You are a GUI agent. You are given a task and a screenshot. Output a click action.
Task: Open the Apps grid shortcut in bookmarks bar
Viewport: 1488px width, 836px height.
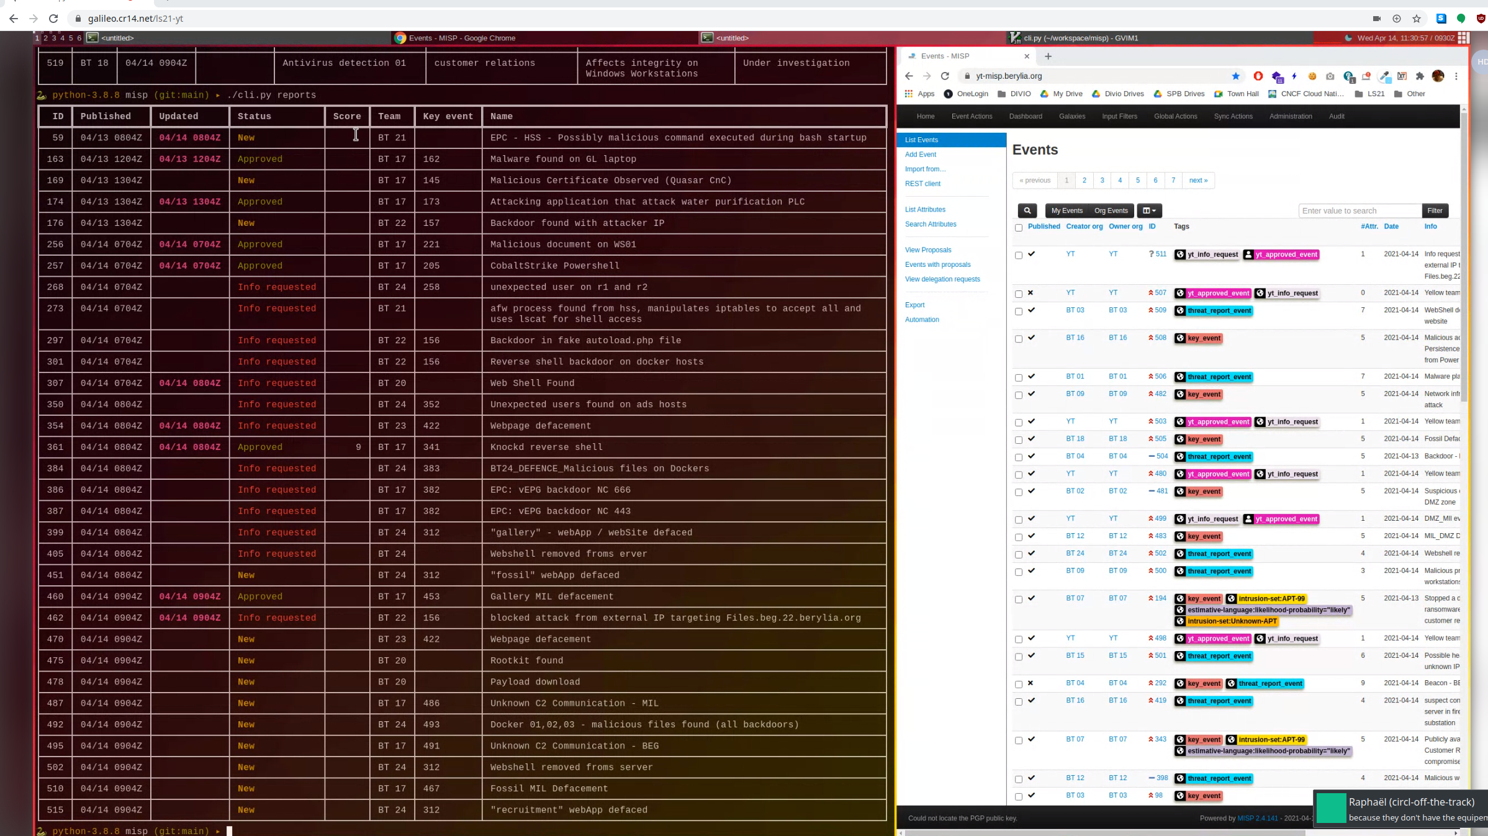[919, 94]
